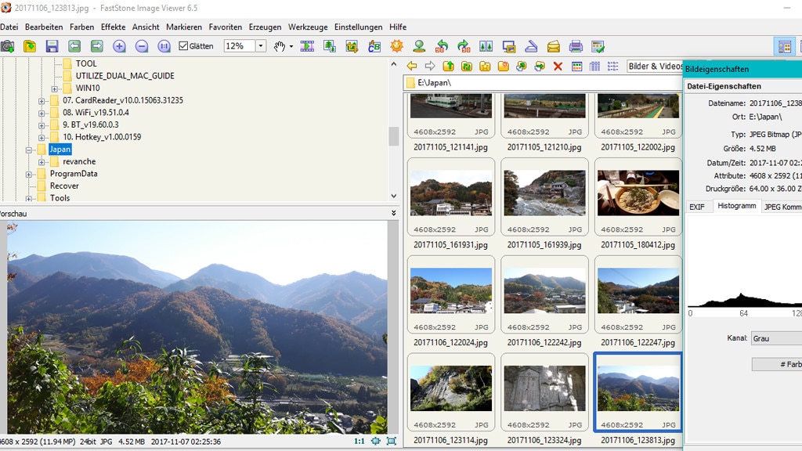Delete the selected file via red X
Image resolution: width=802 pixels, height=451 pixels.
pyautogui.click(x=558, y=67)
